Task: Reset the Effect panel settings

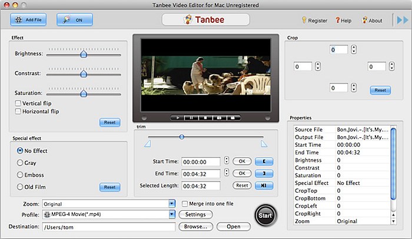Action: click(x=110, y=122)
